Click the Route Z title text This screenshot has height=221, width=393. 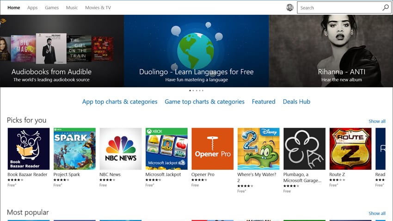pos(337,174)
